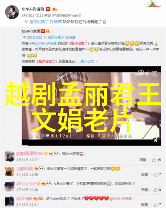This screenshot has height=208, width=166.
Task: Click the crown icon next to SING-许诗茵 name
Action: [x=54, y=9]
